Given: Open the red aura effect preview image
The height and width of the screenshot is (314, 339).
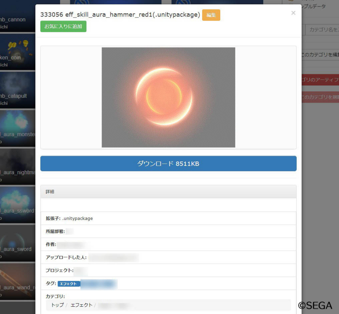Looking at the screenshot, I should coord(168,97).
